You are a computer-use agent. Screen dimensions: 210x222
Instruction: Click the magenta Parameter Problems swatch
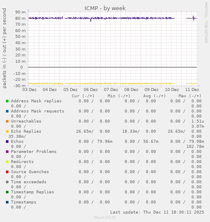[7, 152]
